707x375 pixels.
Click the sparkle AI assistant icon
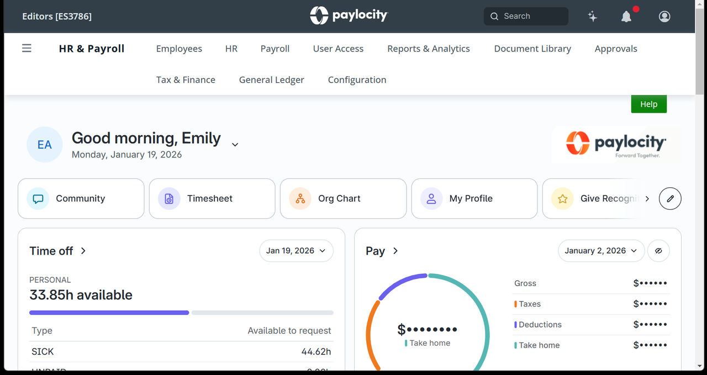[593, 17]
